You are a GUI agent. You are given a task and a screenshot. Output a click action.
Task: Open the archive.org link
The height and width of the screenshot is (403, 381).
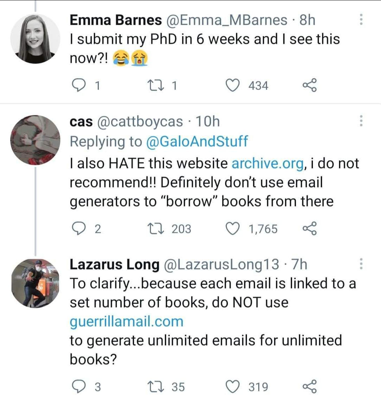click(x=268, y=164)
